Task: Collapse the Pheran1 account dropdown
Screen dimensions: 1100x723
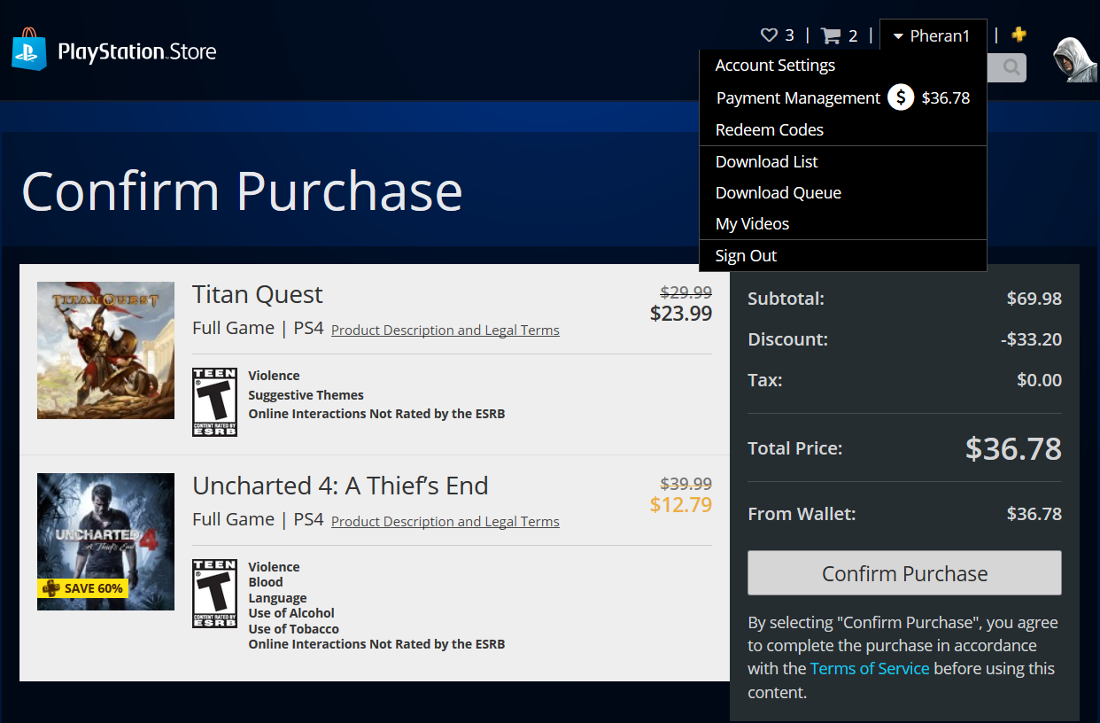Action: (x=933, y=35)
